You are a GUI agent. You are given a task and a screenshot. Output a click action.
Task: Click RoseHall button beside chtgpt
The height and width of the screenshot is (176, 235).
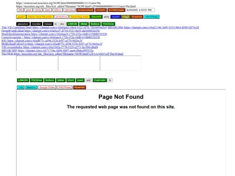tap(137, 17)
